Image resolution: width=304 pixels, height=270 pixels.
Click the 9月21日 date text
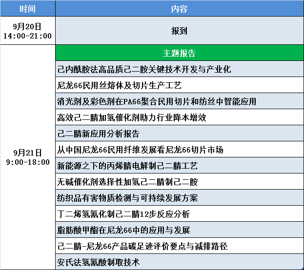(x=27, y=153)
